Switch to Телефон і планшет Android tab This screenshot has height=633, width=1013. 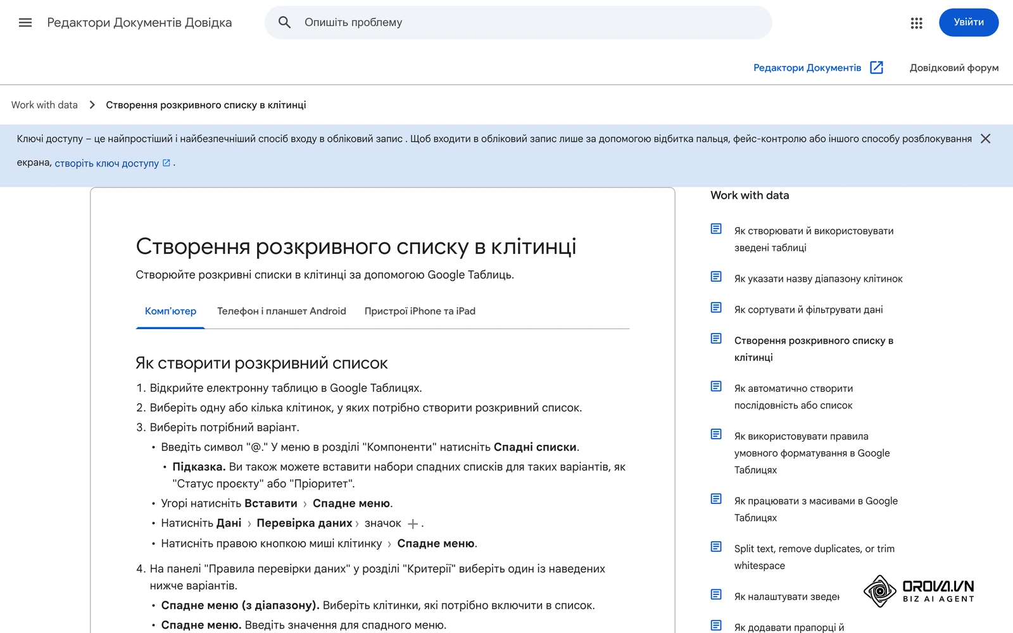coord(282,311)
